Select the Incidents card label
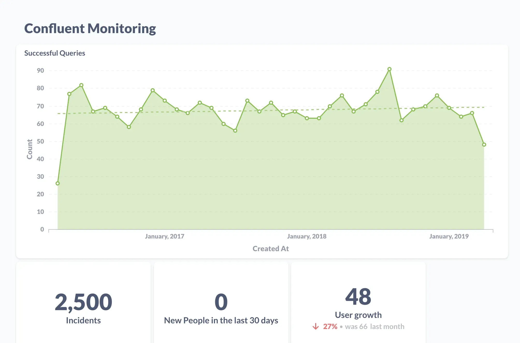This screenshot has width=520, height=343. (83, 320)
